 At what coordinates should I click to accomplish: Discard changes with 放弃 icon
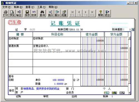pos(34,14)
